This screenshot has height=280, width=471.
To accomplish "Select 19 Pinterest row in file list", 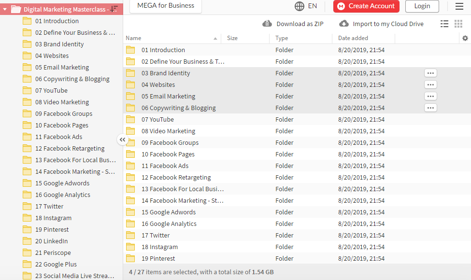I will [x=297, y=258].
